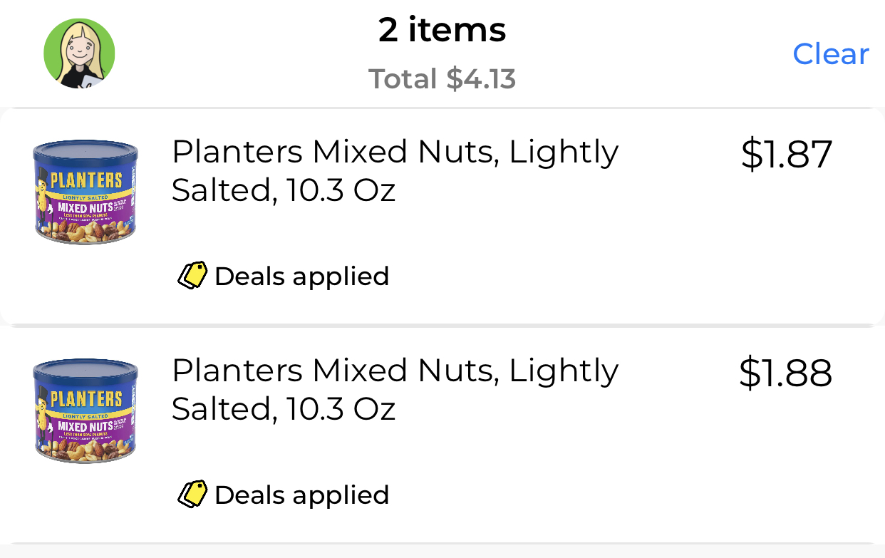Viewport: 885px width, 558px height.
Task: Click the first Planters Mixed Nuts can image
Action: tap(85, 191)
